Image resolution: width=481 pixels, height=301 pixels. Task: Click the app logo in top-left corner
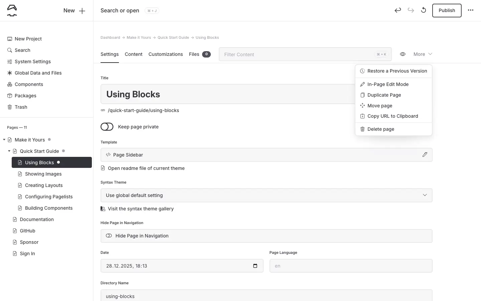(x=12, y=11)
